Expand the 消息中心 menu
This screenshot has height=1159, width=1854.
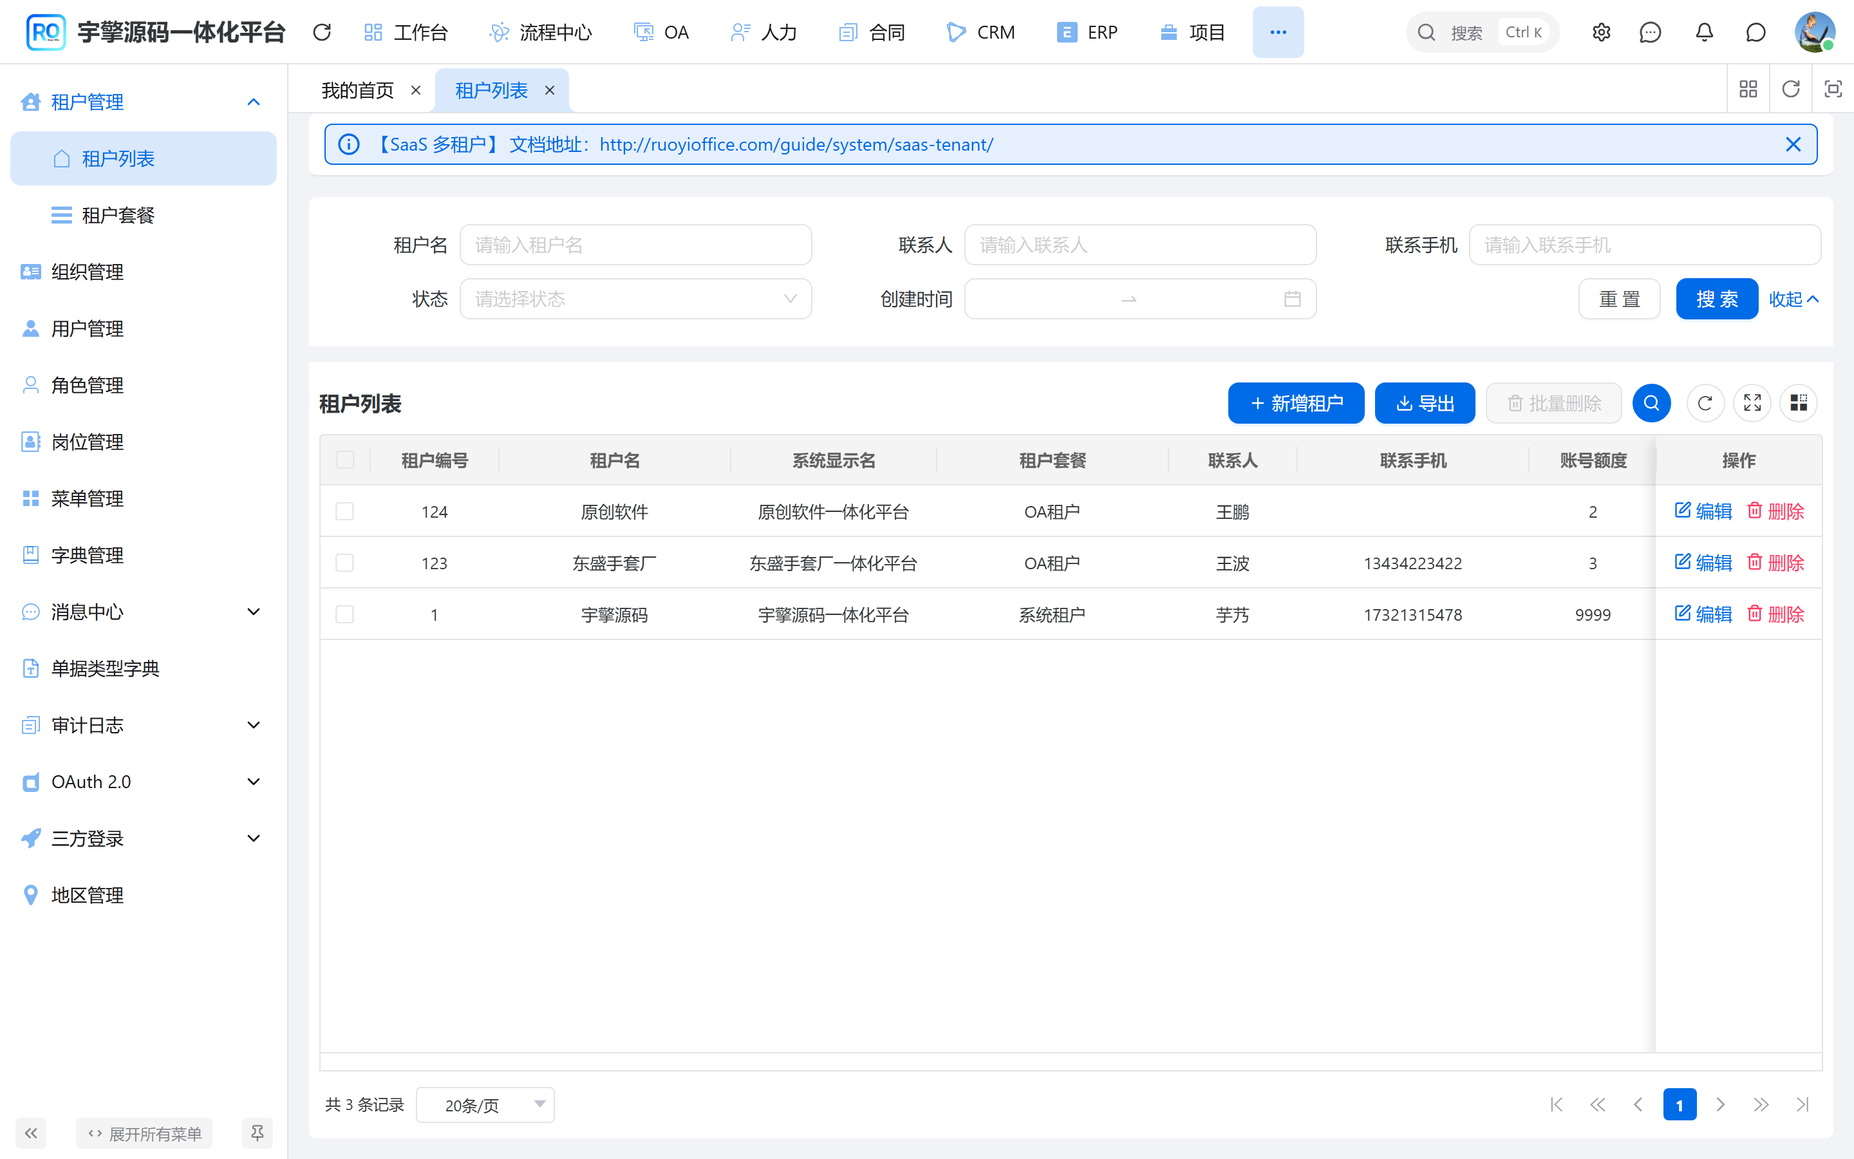[x=254, y=612]
